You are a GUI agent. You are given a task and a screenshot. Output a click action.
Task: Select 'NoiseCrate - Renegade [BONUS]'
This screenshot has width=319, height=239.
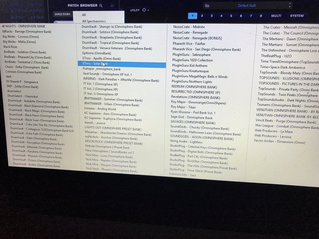pyautogui.click(x=197, y=38)
